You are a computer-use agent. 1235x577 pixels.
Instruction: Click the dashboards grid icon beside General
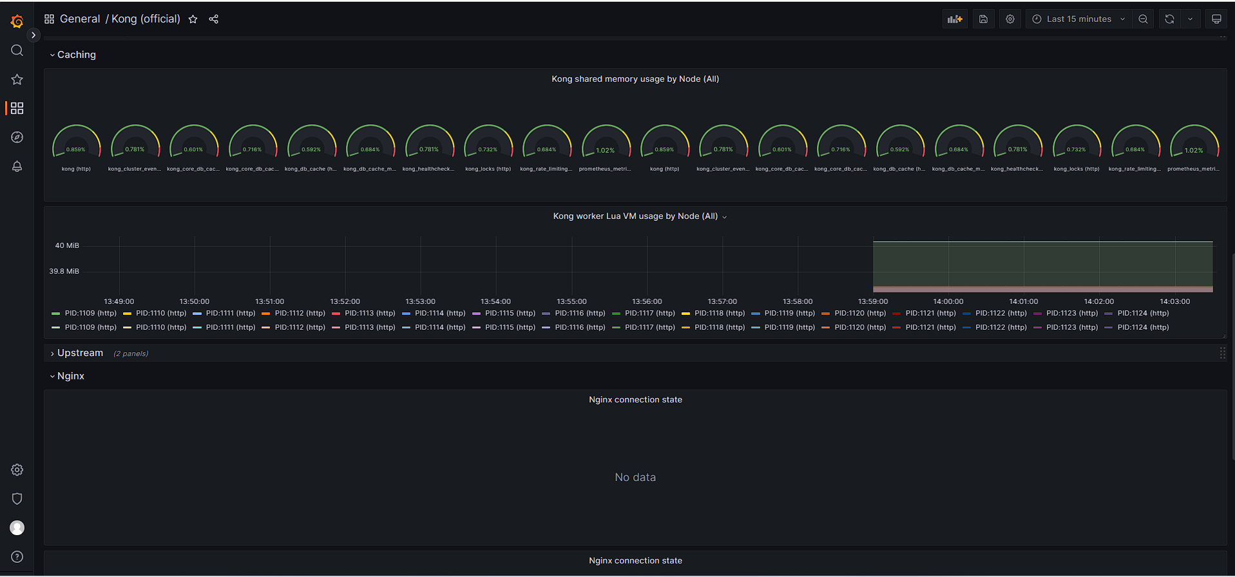pyautogui.click(x=49, y=19)
